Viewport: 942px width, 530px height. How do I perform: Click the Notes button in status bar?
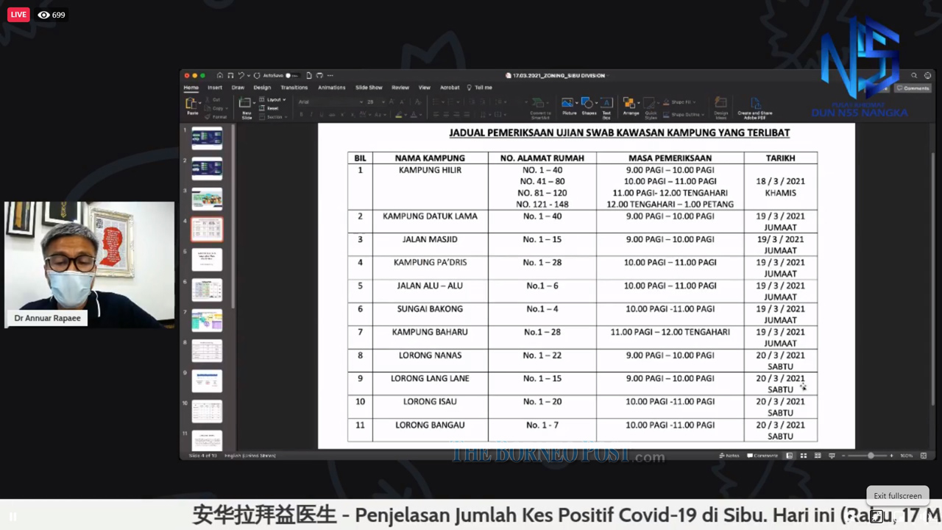pos(729,456)
